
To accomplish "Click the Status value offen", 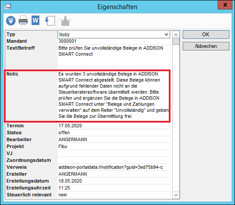I will point(64,132).
